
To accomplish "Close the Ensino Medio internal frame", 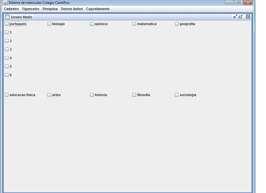I will (x=248, y=17).
